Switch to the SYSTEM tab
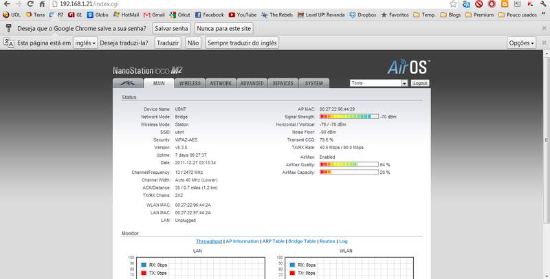The height and width of the screenshot is (279, 550). tap(313, 83)
